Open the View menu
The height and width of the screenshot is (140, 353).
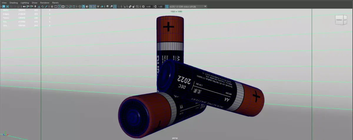pyautogui.click(x=4, y=2)
